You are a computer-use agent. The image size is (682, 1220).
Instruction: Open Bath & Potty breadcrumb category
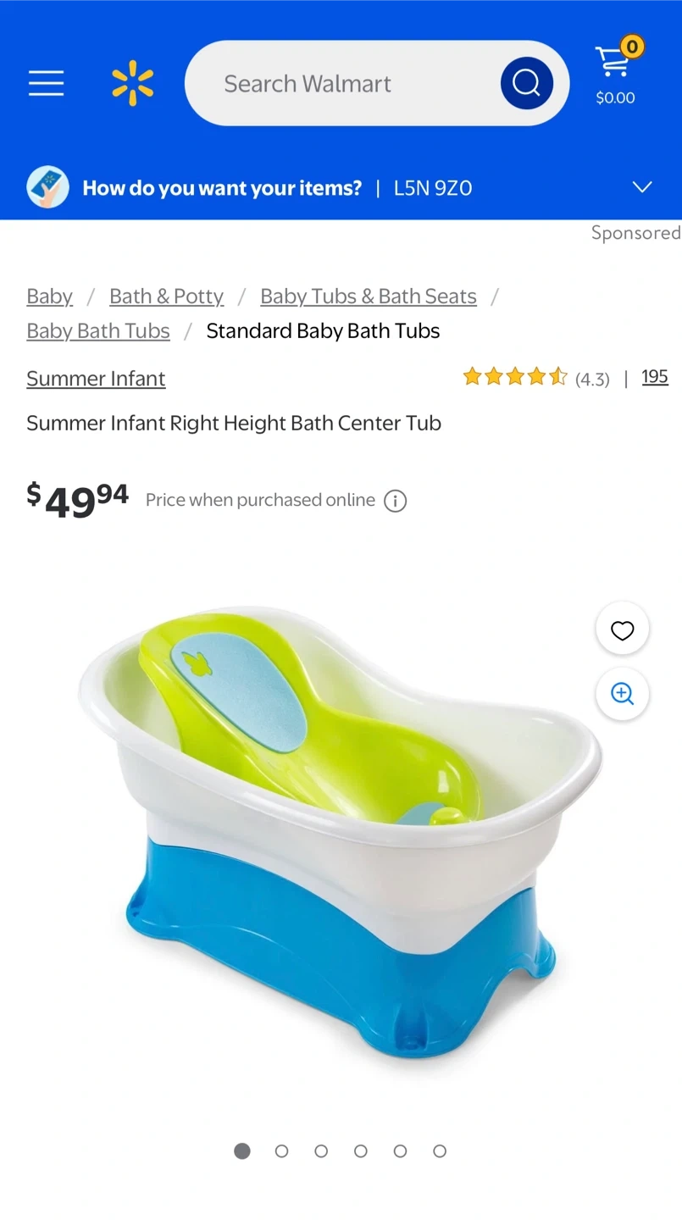tap(166, 297)
